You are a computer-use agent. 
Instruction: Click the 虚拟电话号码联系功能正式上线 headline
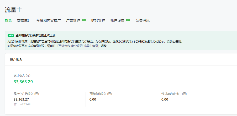(35, 36)
